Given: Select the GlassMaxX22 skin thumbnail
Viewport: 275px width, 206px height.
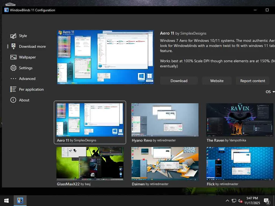Looking at the screenshot, I should [90, 164].
